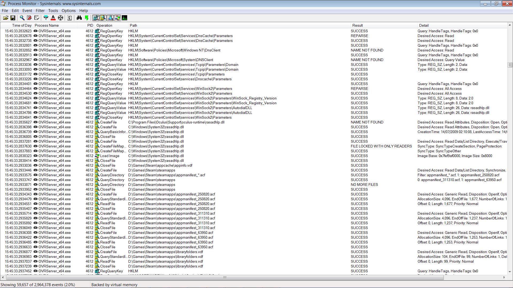The height and width of the screenshot is (288, 513).
Task: Select the Windows NT\DnsClient registry path
Action: (x=174, y=50)
